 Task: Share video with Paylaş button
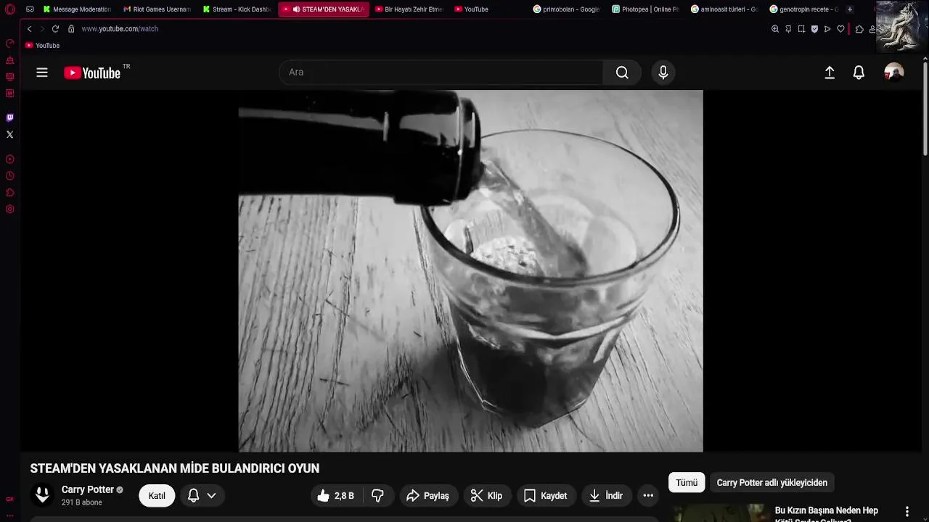coord(428,496)
